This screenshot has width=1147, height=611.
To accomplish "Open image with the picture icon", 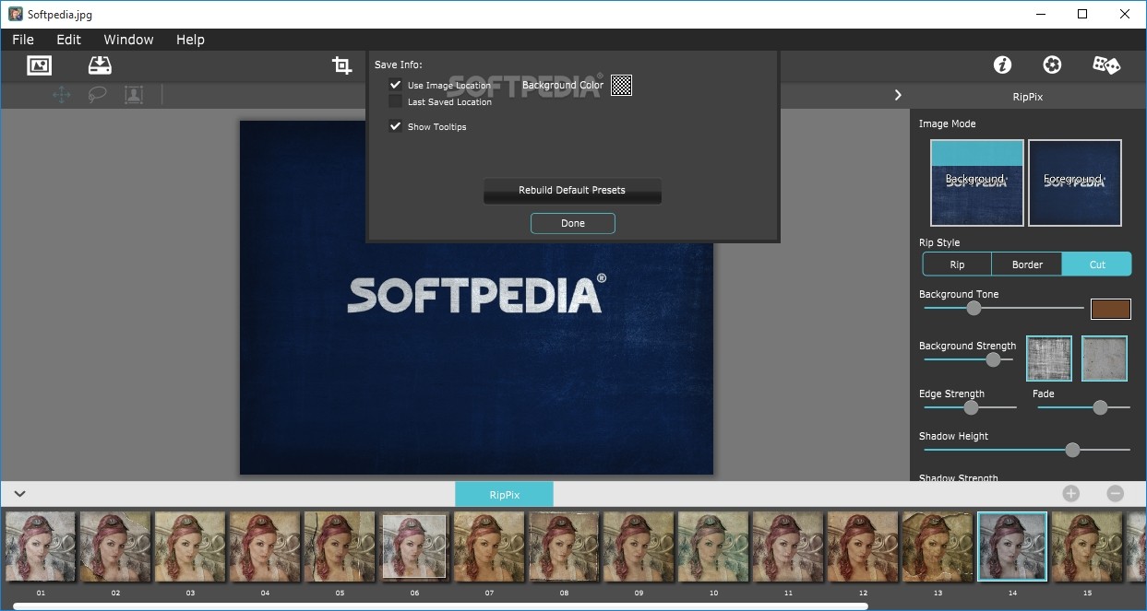I will point(40,65).
